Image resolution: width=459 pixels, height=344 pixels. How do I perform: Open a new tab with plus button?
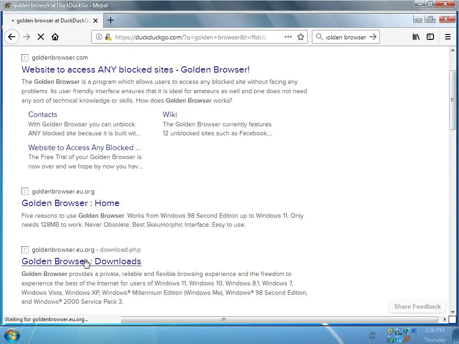click(110, 20)
